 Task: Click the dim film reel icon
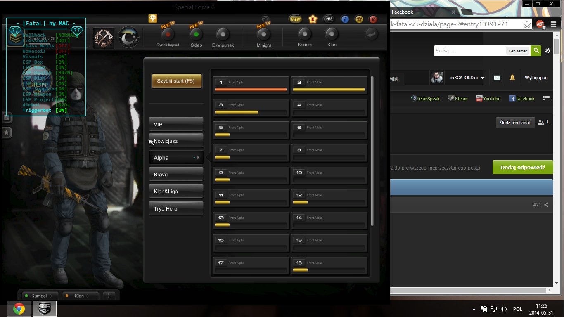point(266,19)
